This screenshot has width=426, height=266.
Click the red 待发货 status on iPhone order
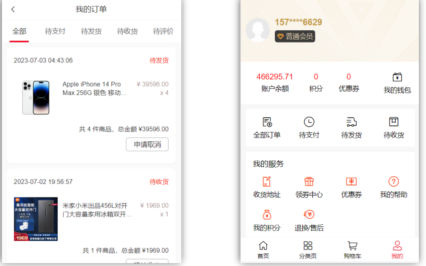(159, 60)
